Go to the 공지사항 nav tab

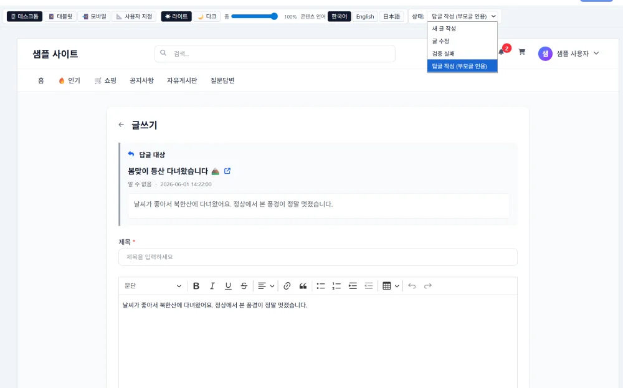tap(141, 80)
